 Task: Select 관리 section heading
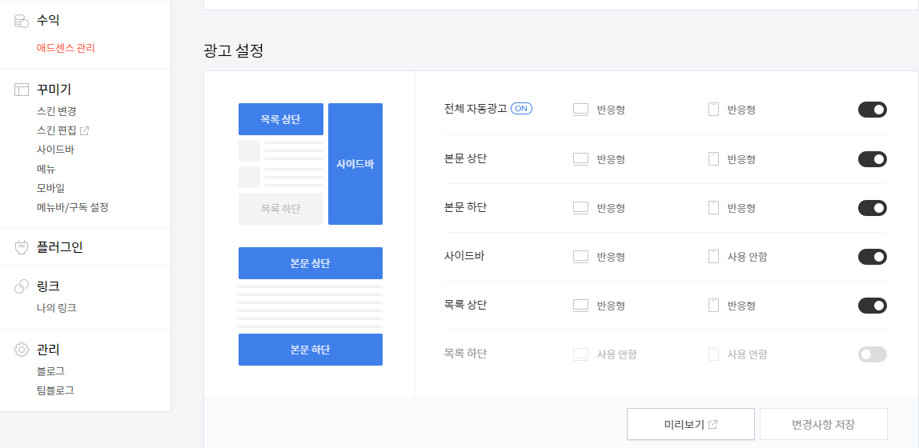click(x=48, y=350)
